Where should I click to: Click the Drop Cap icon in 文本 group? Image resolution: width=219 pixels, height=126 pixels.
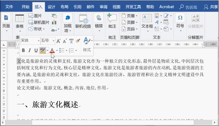coord(157,29)
